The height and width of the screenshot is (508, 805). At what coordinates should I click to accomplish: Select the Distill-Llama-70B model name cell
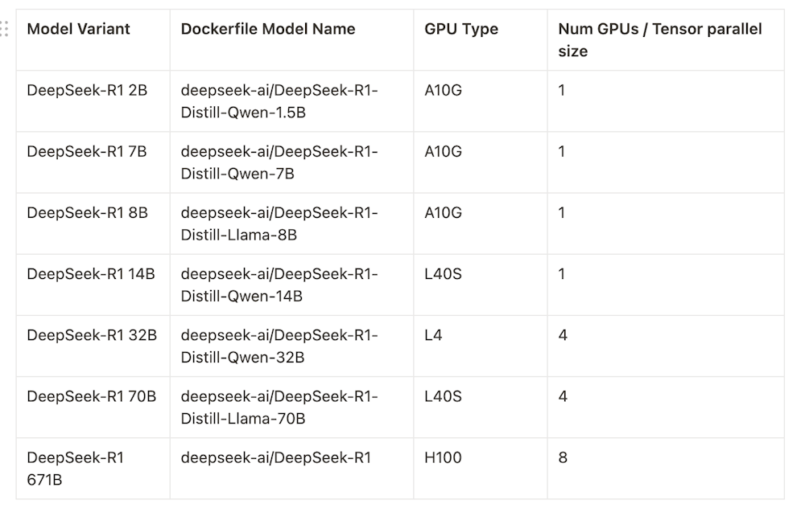coord(291,408)
